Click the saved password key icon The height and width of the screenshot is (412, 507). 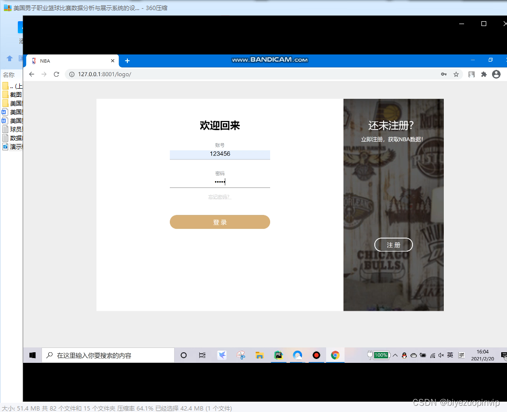click(x=444, y=74)
